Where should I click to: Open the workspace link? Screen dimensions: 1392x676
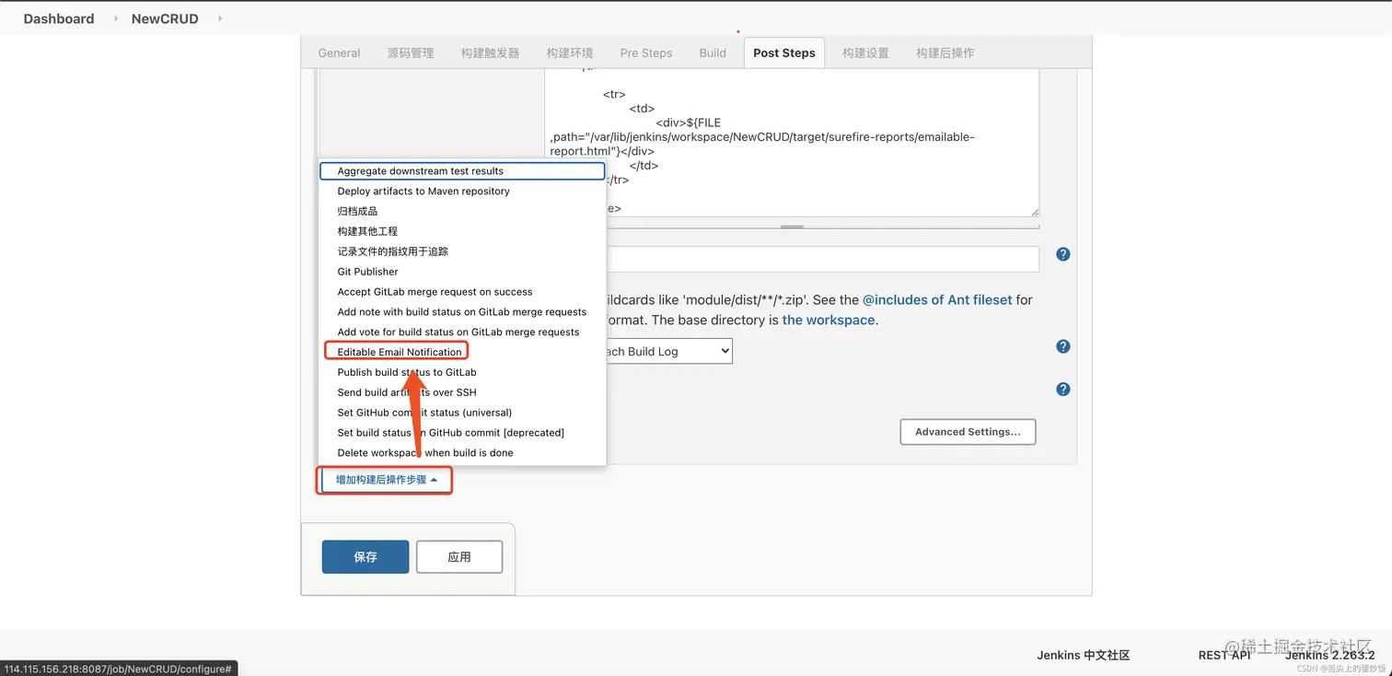[829, 320]
